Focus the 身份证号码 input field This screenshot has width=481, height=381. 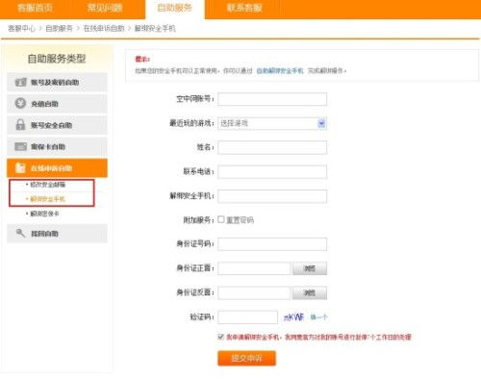tap(272, 244)
